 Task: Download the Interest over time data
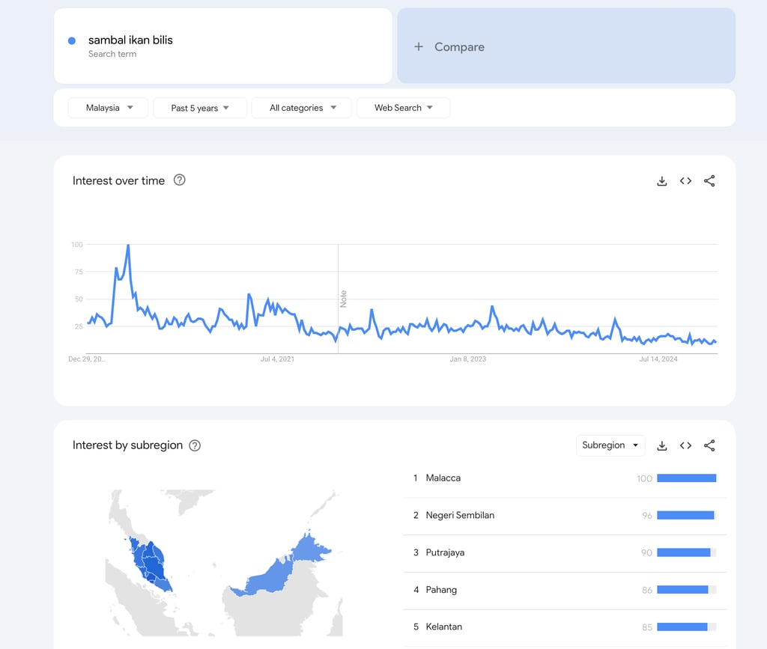click(661, 181)
